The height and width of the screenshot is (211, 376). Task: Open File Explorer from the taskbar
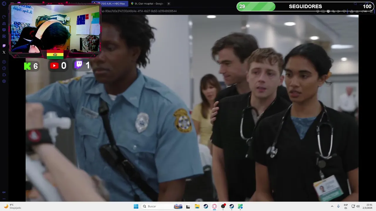pos(197,206)
